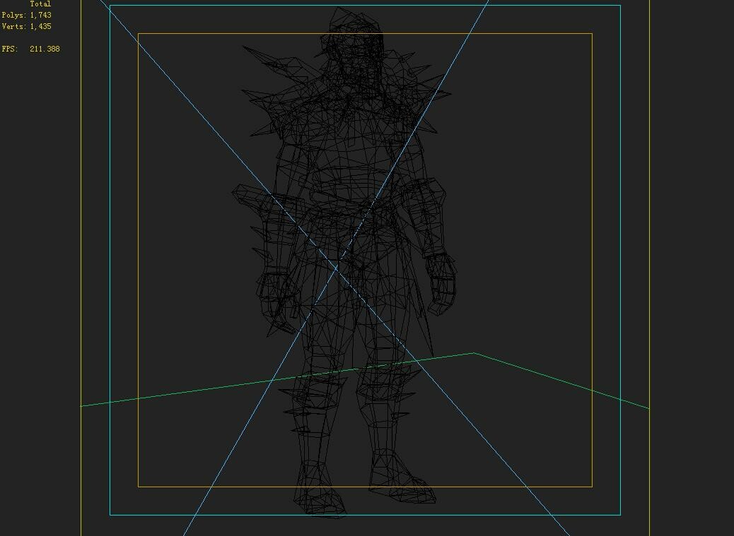734x536 pixels.
Task: Click the character's torso armor wireframe
Action: coord(346,155)
